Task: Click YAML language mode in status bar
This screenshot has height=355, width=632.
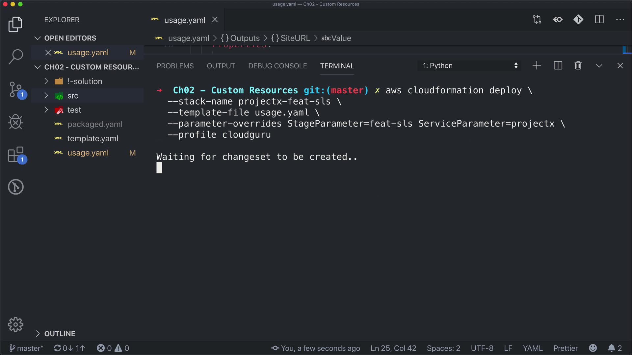Action: pyautogui.click(x=533, y=348)
